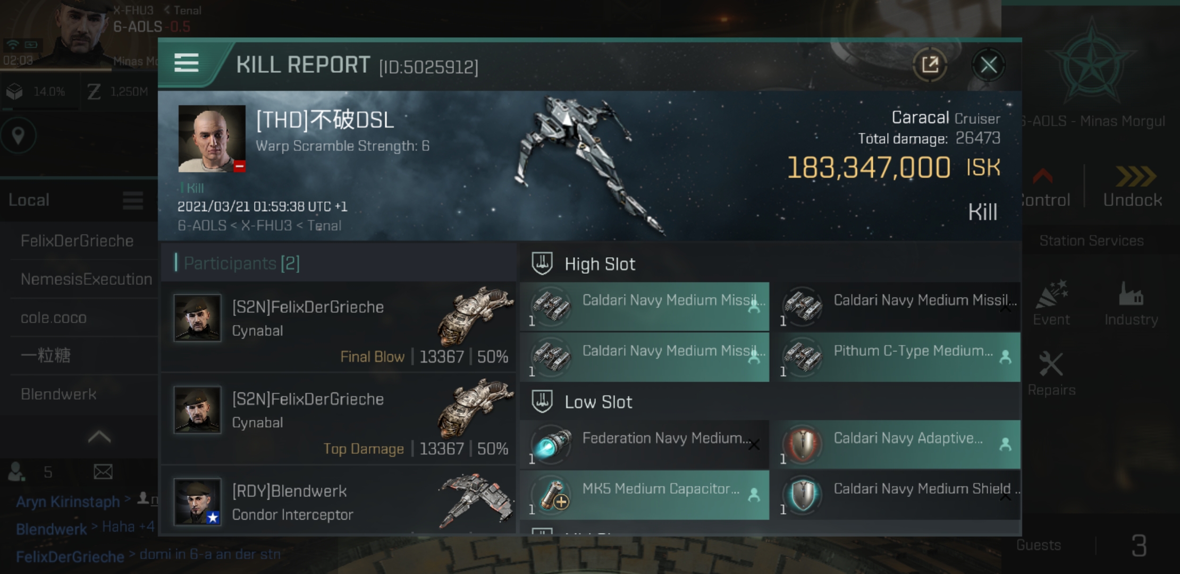Collapse the Local chat list chevron
1180x574 pixels.
click(x=99, y=437)
